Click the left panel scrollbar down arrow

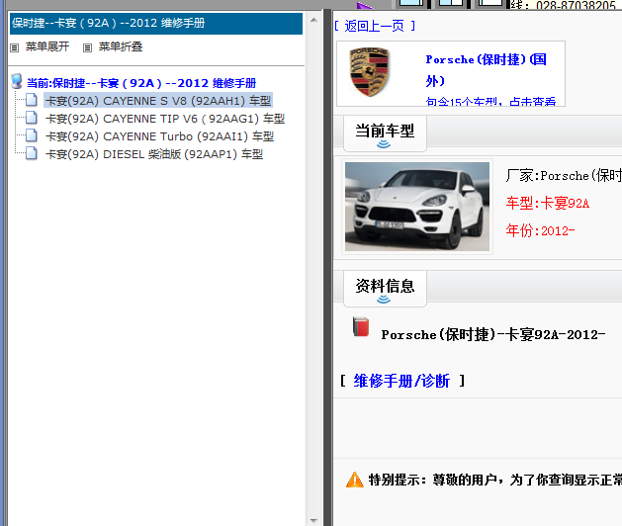(x=313, y=520)
